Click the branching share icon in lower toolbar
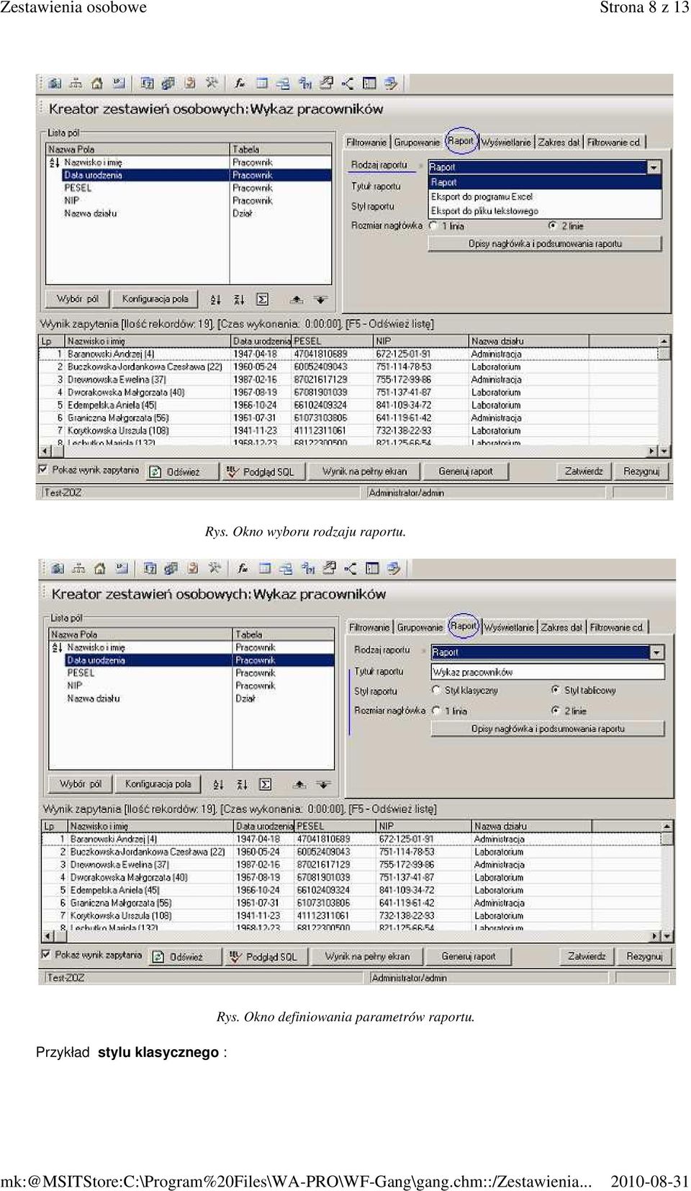Screen dimensions: 691x1191 [351, 569]
